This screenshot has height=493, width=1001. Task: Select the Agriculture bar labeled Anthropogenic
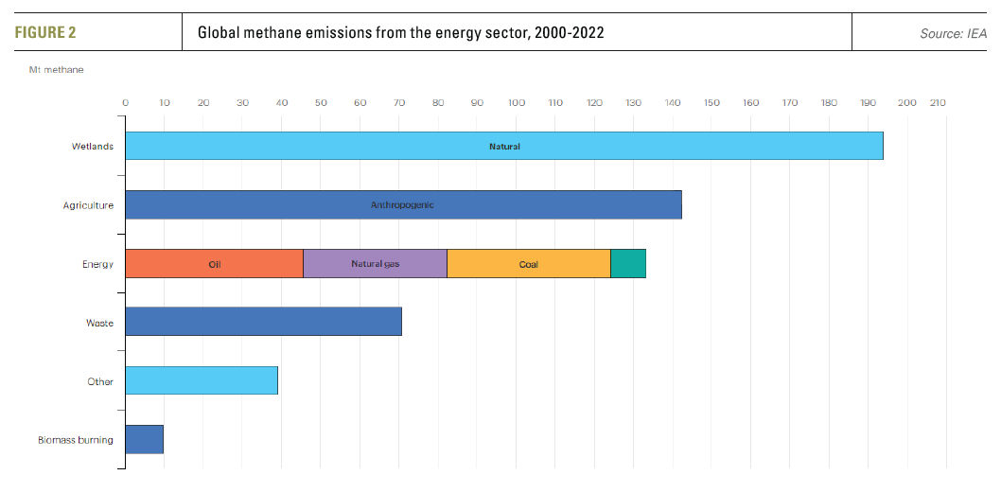(x=403, y=205)
